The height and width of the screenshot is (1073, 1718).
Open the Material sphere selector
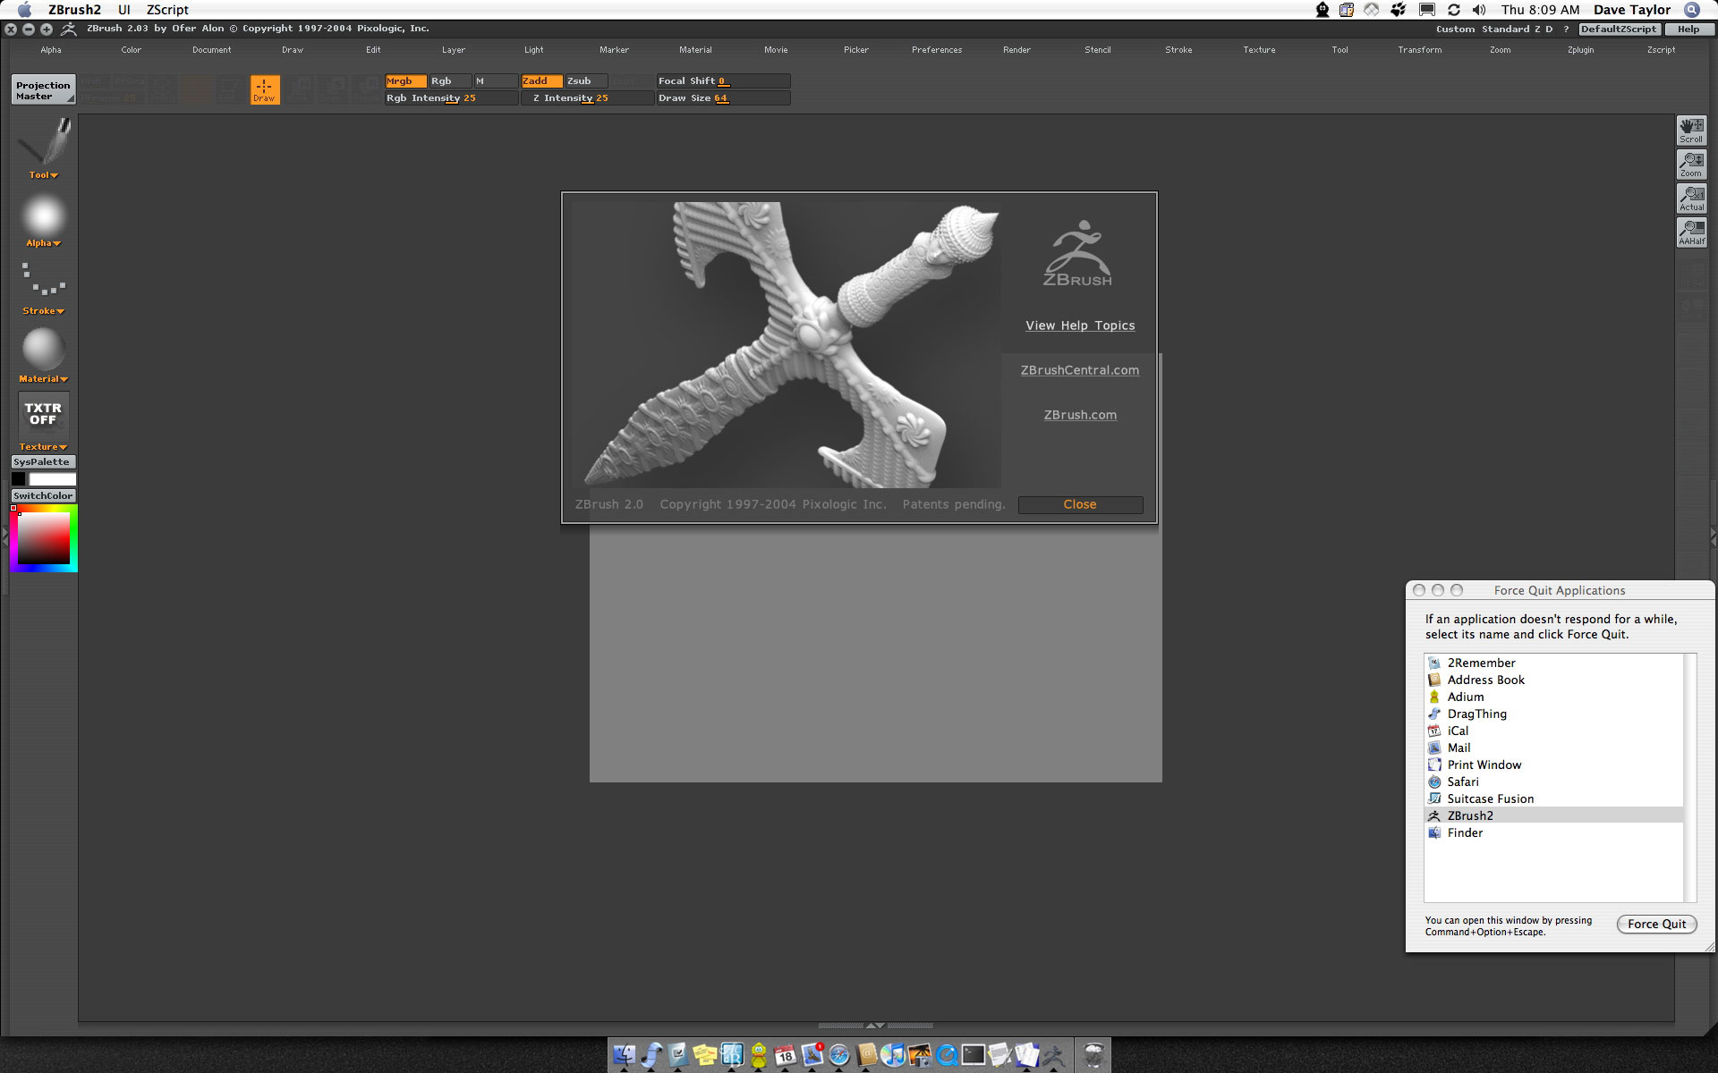43,350
